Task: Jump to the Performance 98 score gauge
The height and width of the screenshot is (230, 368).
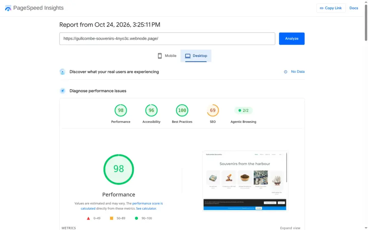Action: pos(121,110)
